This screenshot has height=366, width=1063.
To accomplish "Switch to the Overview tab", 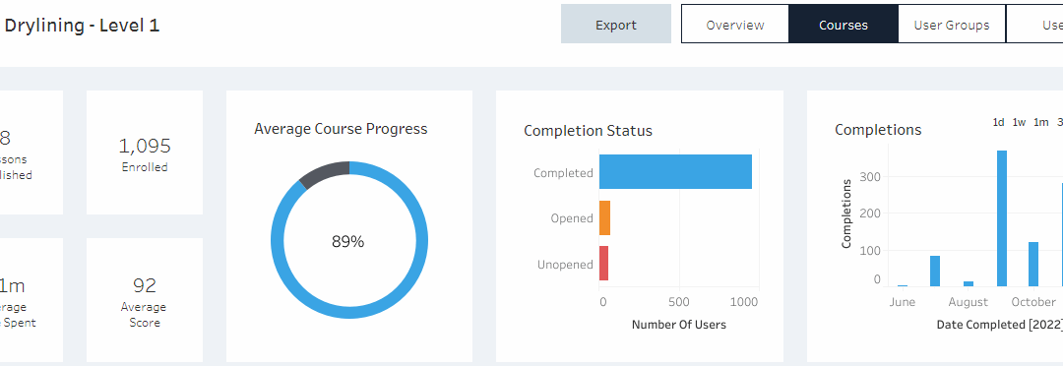I will pos(735,25).
